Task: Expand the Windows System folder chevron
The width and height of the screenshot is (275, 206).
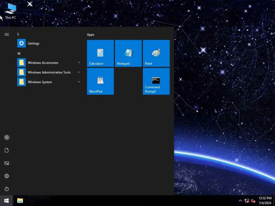Action: 79,82
